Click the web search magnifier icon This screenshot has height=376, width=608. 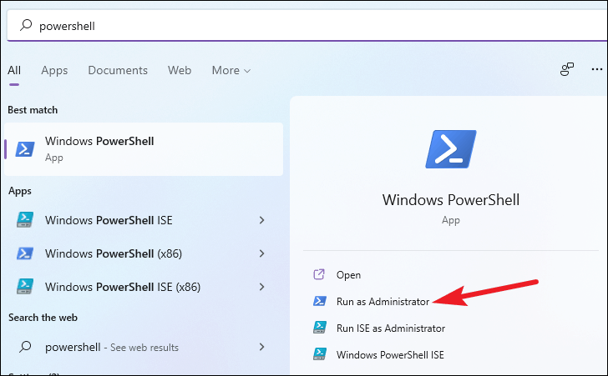click(25, 347)
